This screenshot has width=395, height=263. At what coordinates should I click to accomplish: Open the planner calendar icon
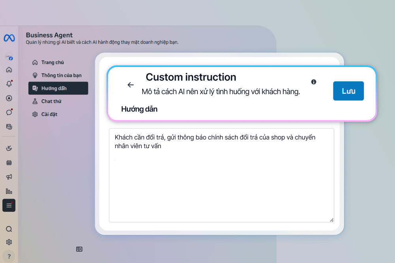[x=9, y=163]
